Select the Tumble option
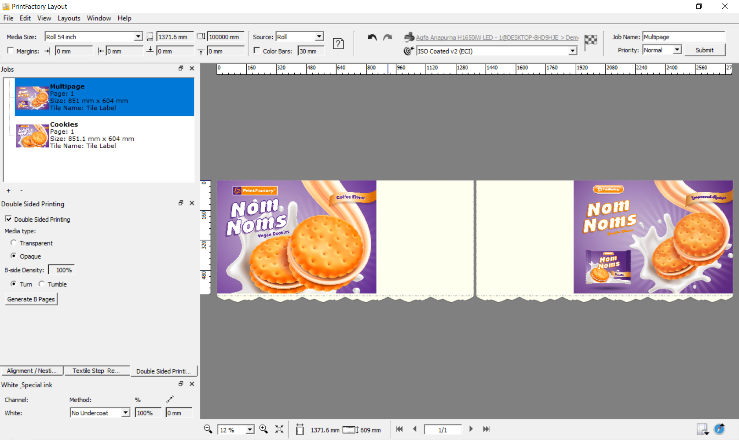This screenshot has width=739, height=440. point(41,284)
